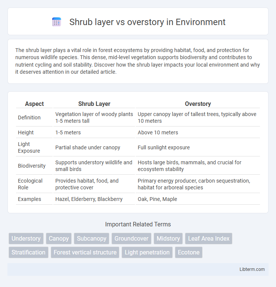Click the Leaf Area Index tag
The height and width of the screenshot is (287, 276).
tap(209, 238)
